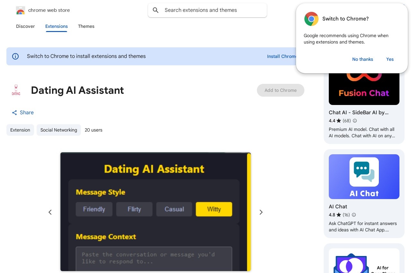Click the 'Dating AI Assistant' page heading
411x273 pixels.
pos(77,90)
